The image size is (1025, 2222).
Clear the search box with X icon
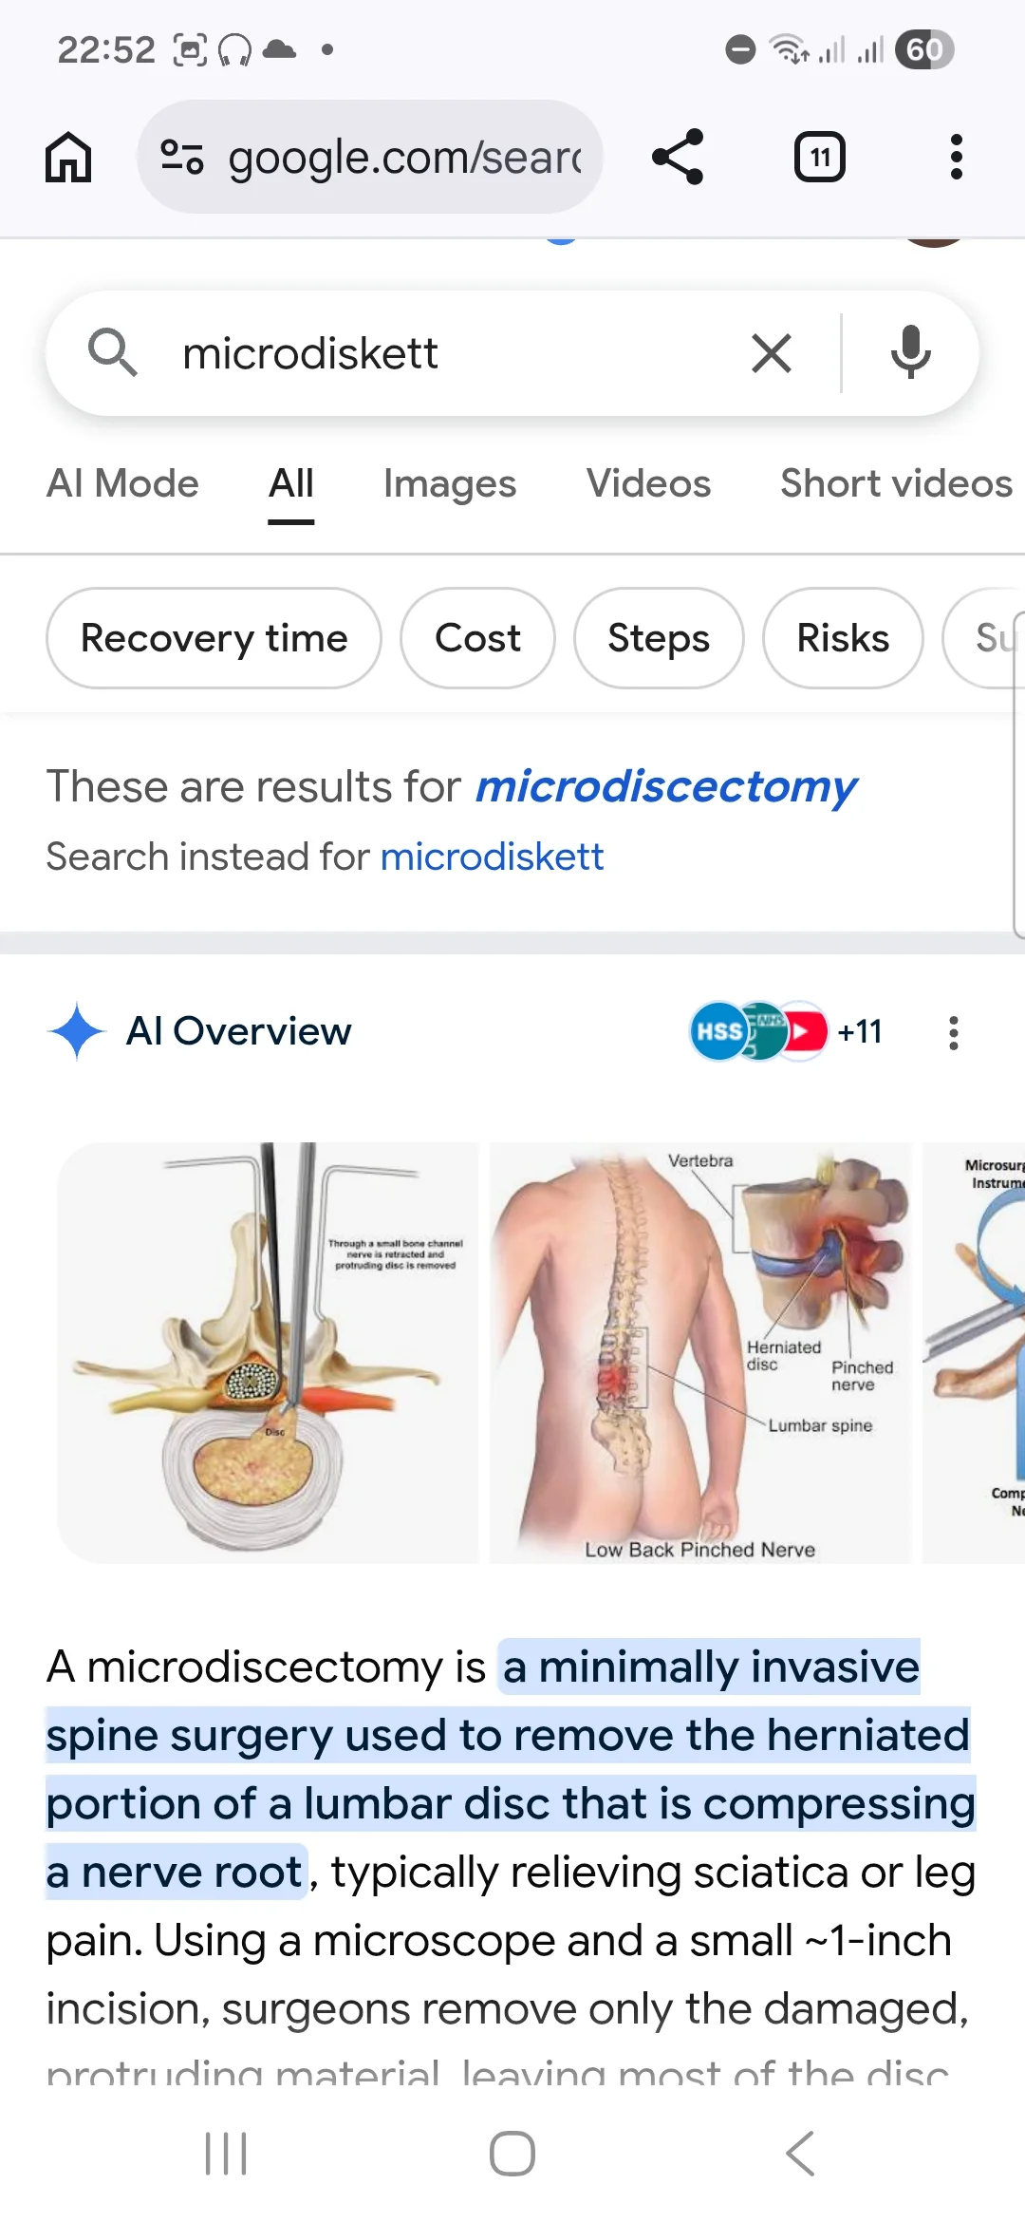click(x=772, y=354)
